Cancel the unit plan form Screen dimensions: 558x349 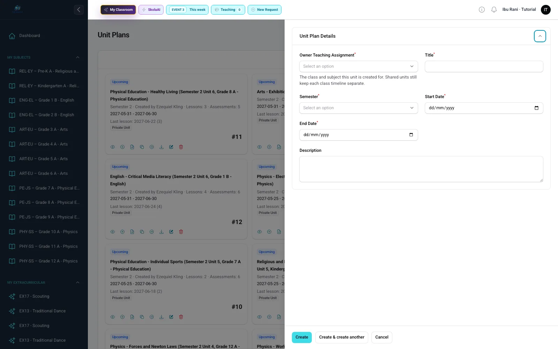pyautogui.click(x=382, y=337)
